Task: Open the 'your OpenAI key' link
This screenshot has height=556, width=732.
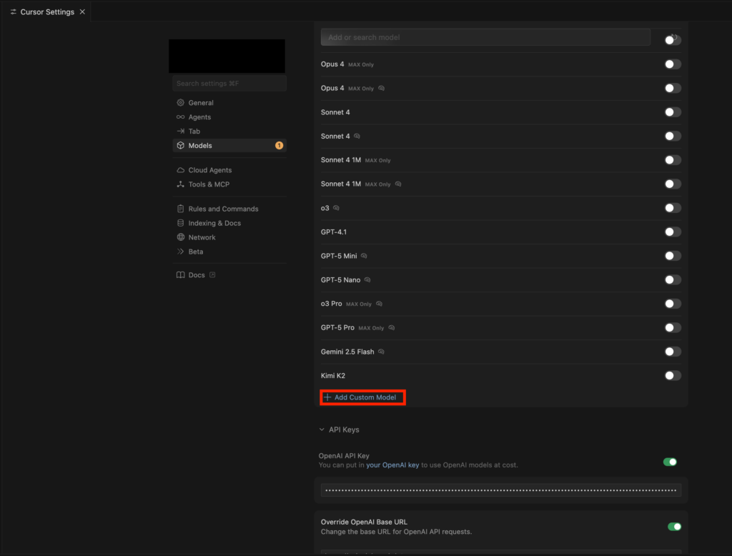Action: tap(392, 465)
